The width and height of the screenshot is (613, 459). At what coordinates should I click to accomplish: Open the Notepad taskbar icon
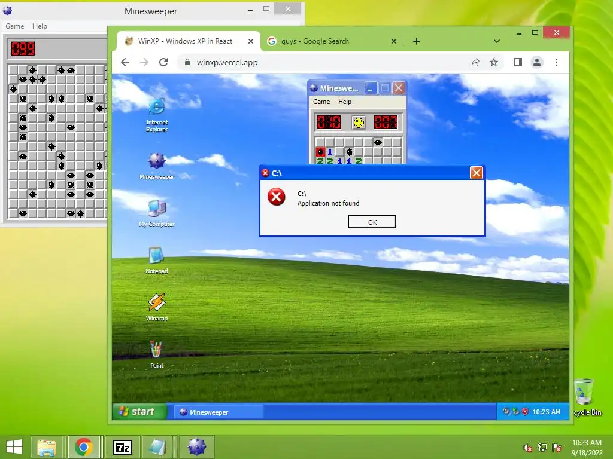(x=158, y=447)
